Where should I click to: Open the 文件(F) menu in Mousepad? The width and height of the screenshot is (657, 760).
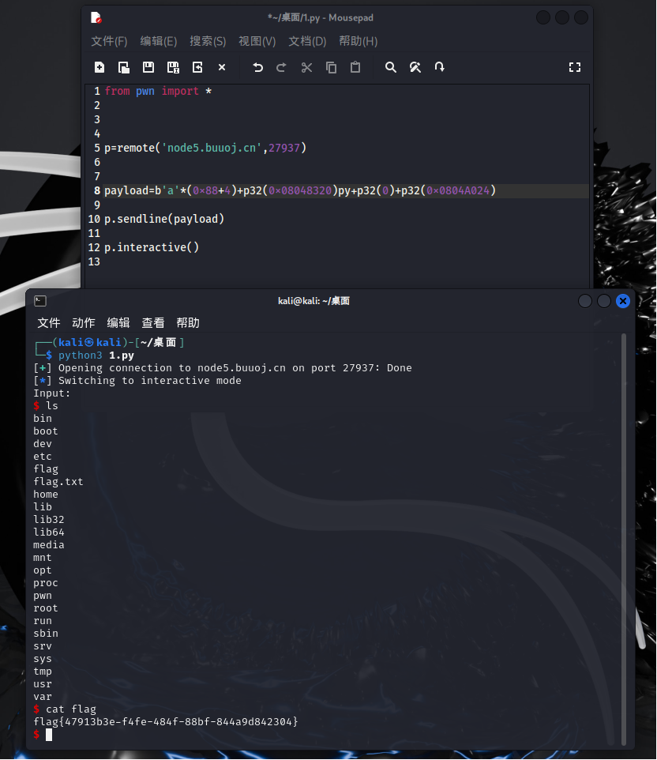109,41
